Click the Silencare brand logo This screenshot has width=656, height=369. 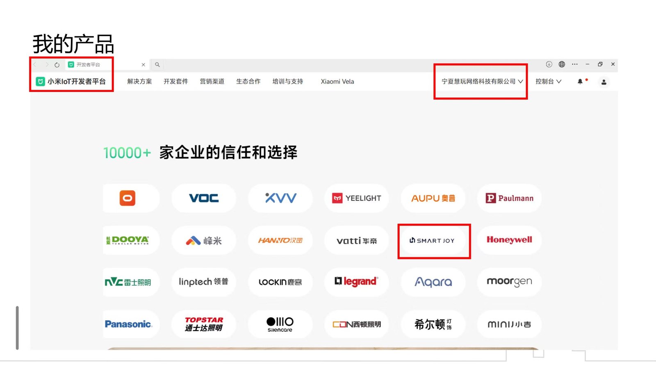tap(280, 324)
